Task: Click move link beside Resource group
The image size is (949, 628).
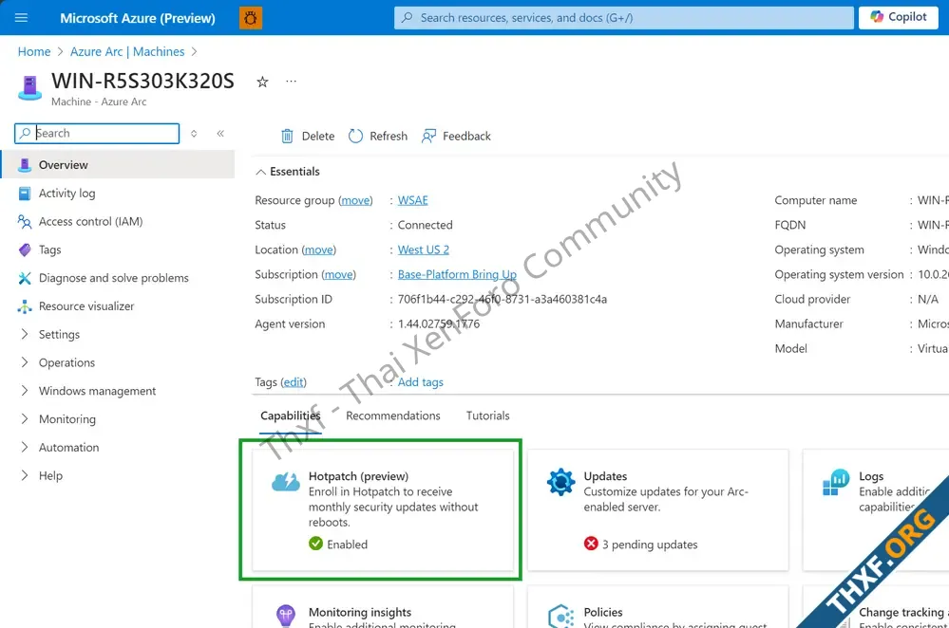Action: (355, 200)
